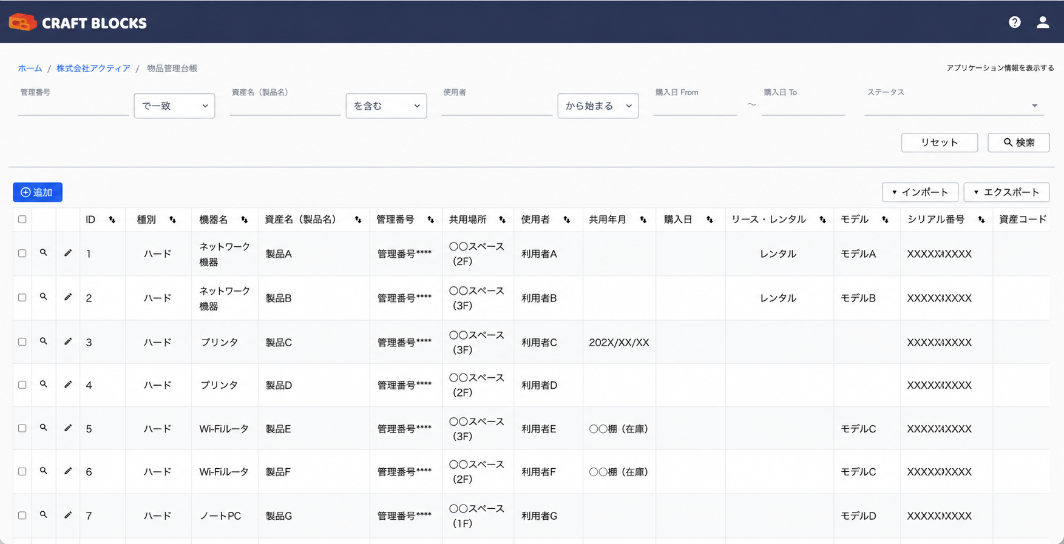Click the 追加 add button
1064x544 pixels.
point(38,192)
